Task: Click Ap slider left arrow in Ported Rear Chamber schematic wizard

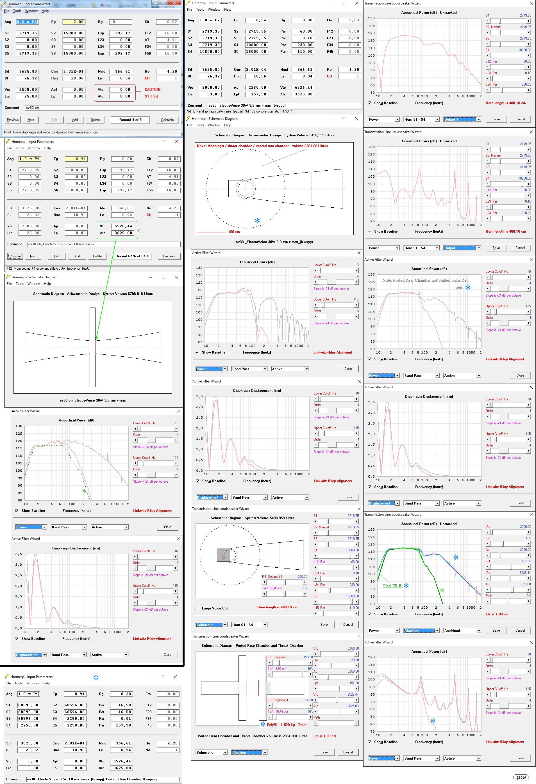Action: click(x=315, y=677)
